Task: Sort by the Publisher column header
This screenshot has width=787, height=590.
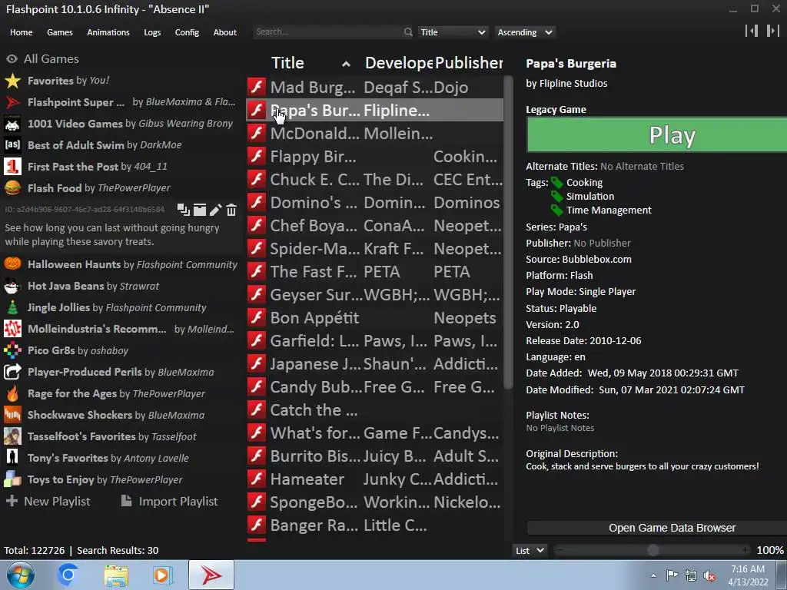Action: pos(468,63)
